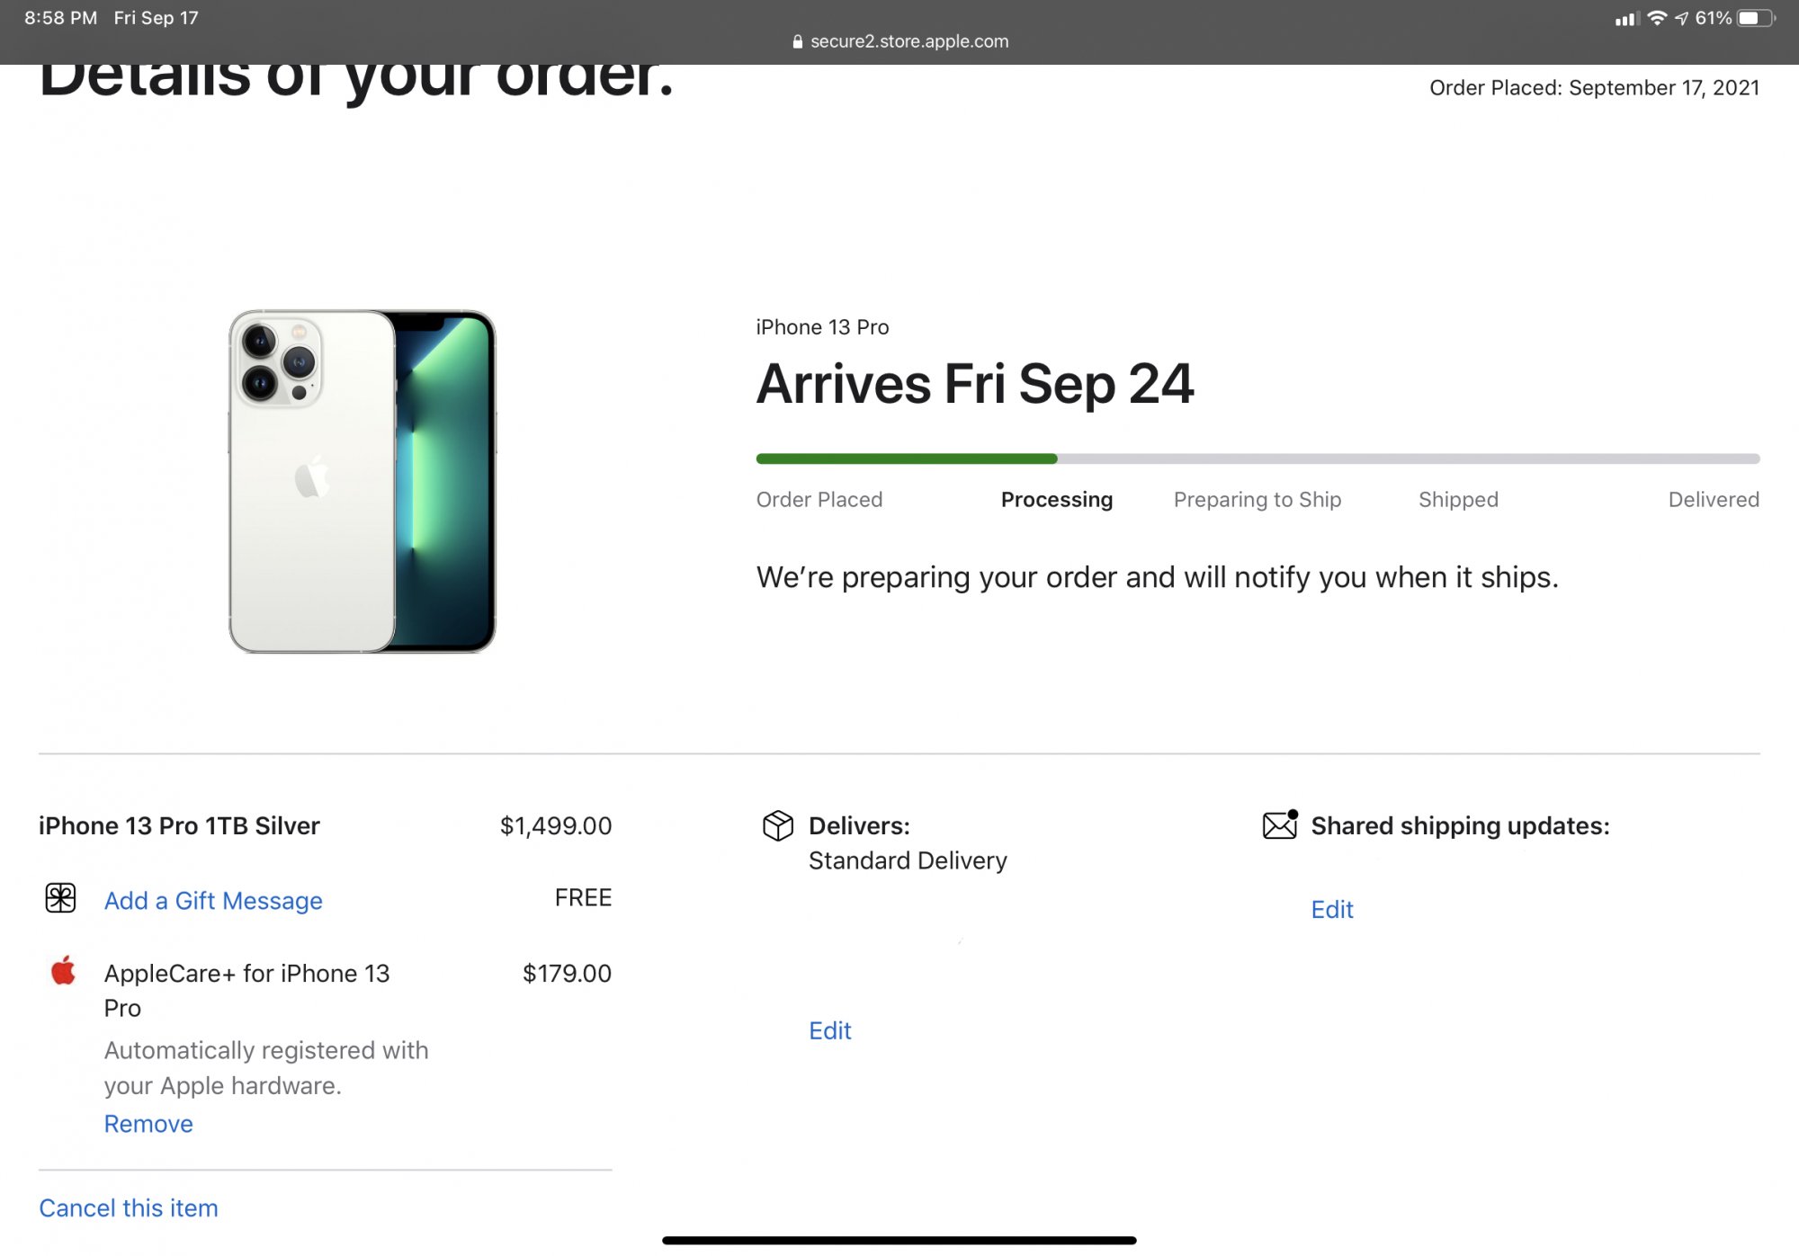Click the gift message icon

click(x=60, y=898)
